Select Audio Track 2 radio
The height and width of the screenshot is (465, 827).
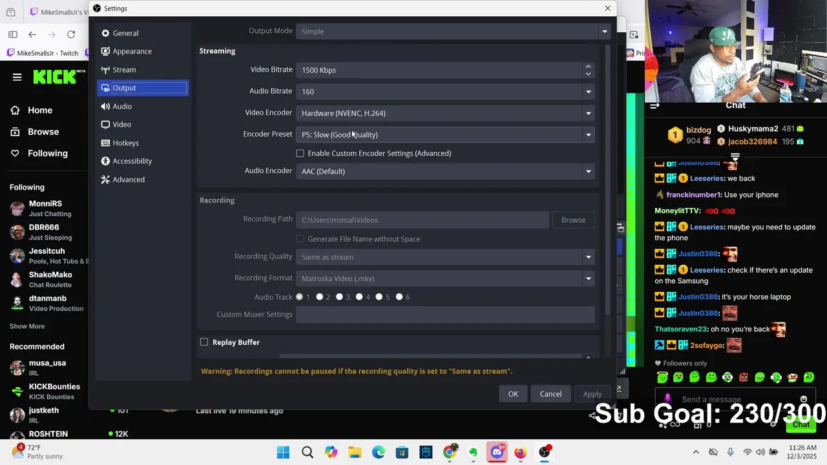pos(319,297)
